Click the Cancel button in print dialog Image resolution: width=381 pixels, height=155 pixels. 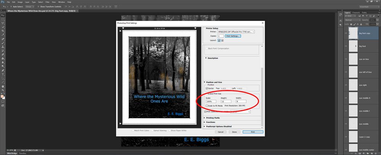pyautogui.click(x=221, y=132)
